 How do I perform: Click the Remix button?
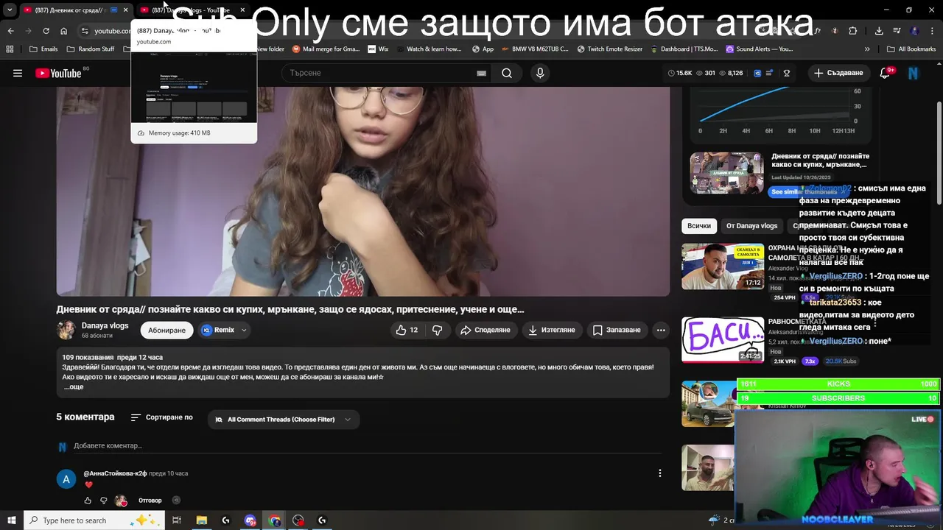(x=218, y=330)
